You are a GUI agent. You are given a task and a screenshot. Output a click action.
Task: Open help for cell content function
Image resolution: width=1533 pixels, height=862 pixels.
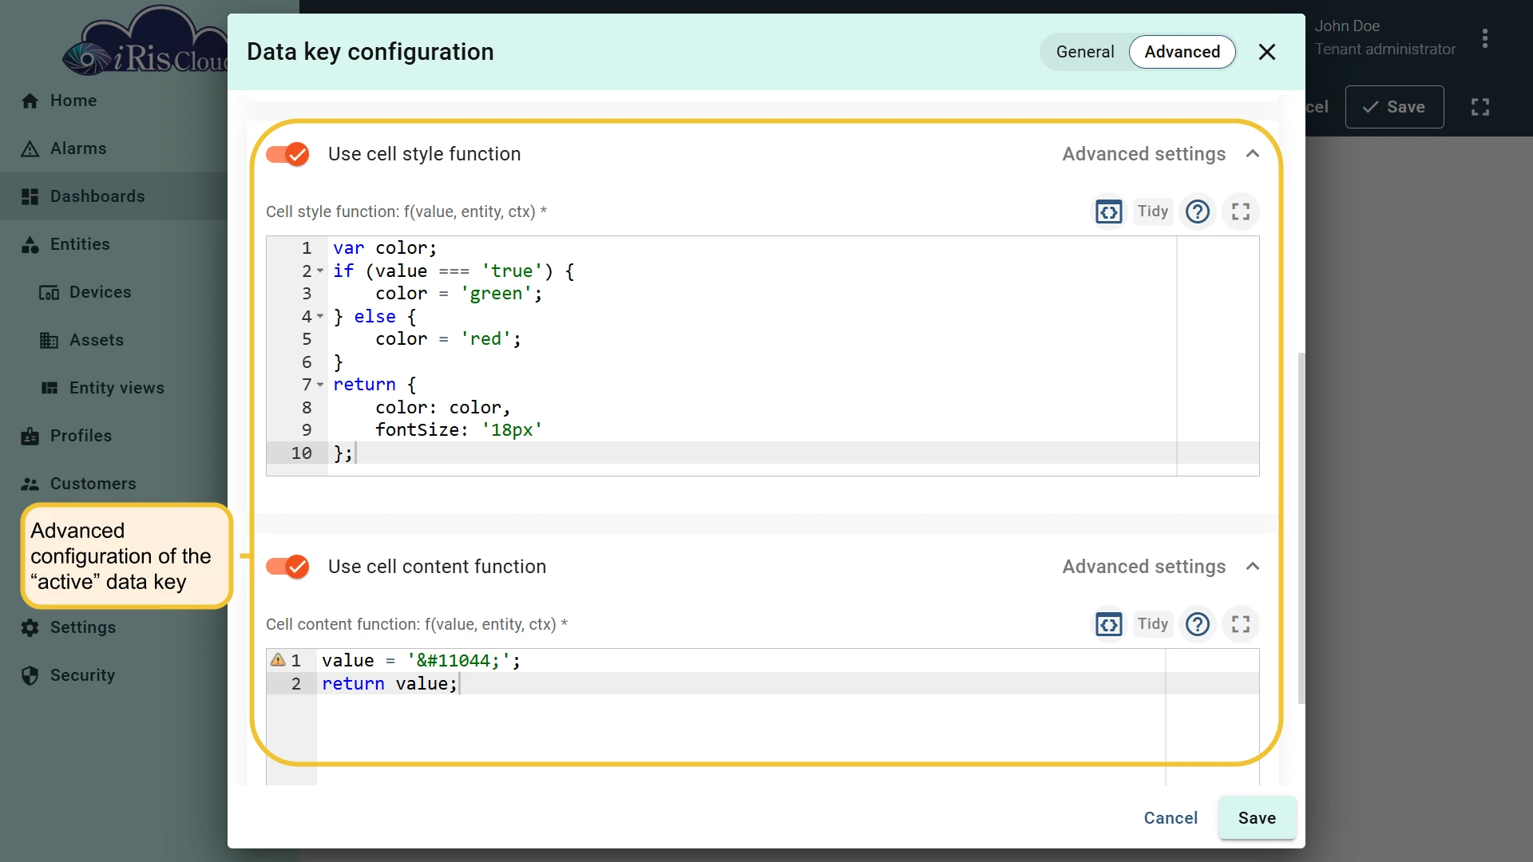(1198, 624)
